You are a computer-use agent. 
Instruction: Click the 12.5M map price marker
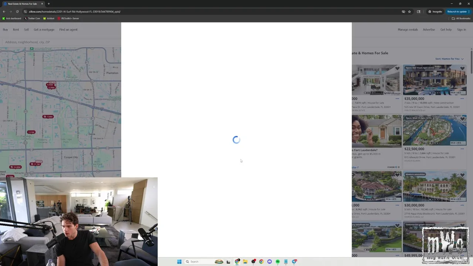[x=31, y=132]
